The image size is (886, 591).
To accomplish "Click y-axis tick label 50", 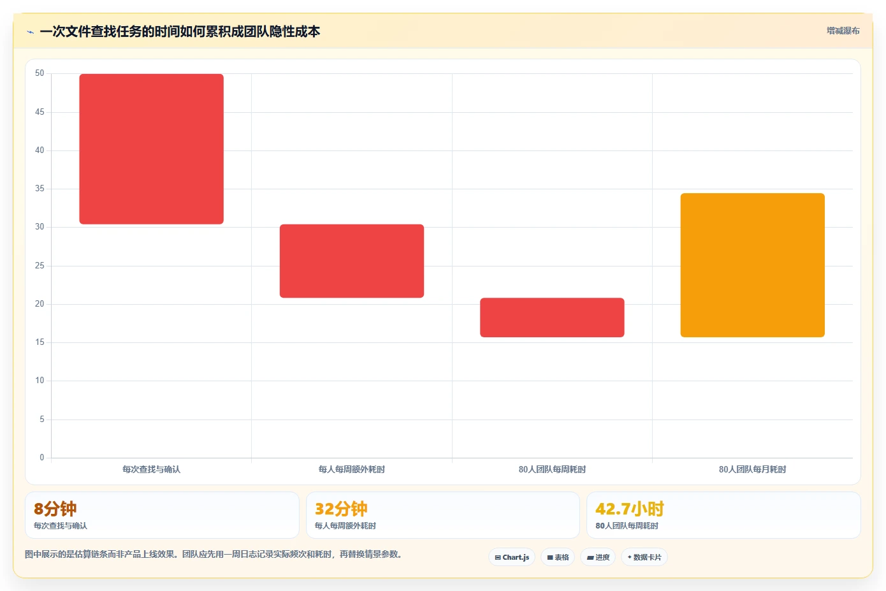I will 40,73.
